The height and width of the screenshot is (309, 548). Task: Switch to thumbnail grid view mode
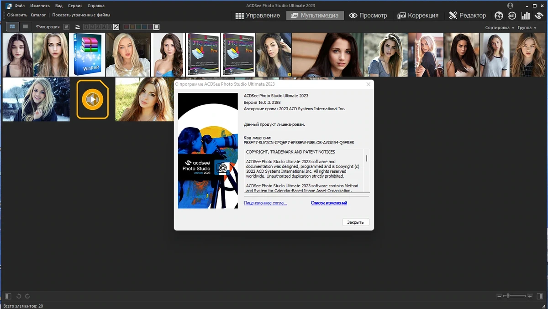click(12, 26)
